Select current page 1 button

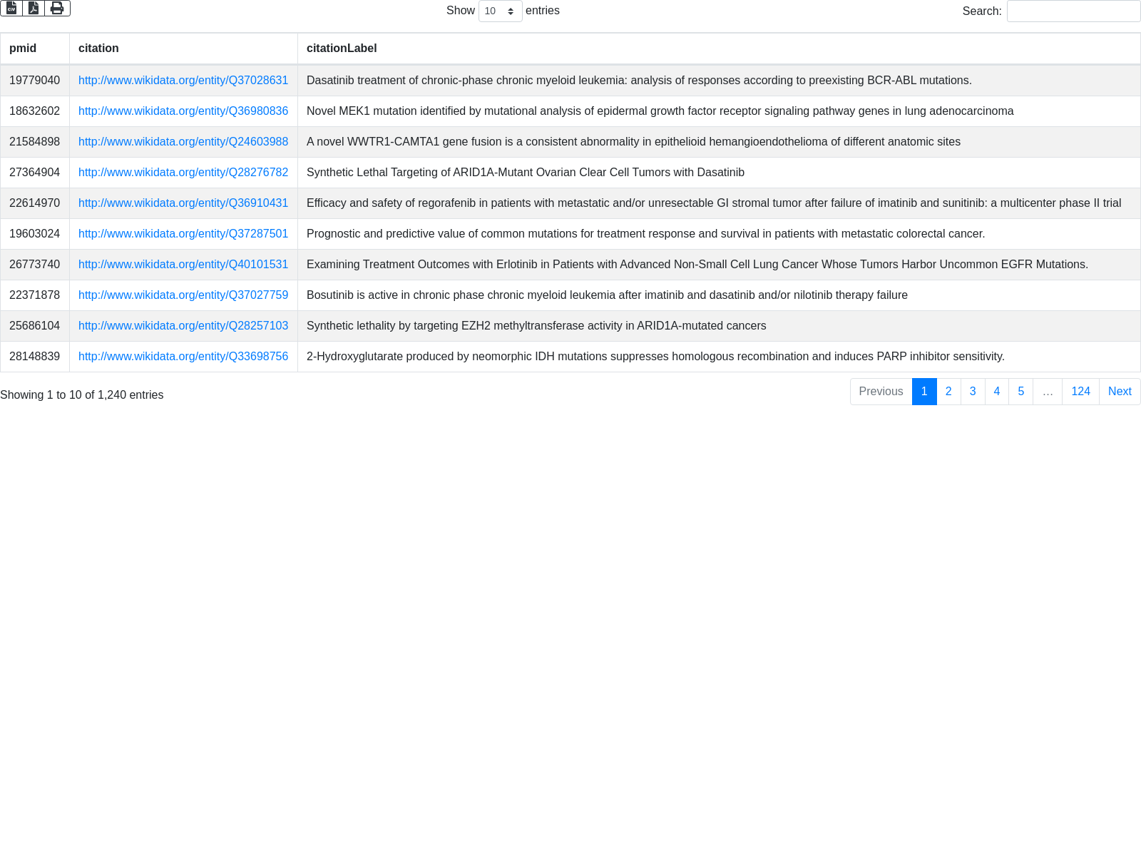[x=924, y=392]
